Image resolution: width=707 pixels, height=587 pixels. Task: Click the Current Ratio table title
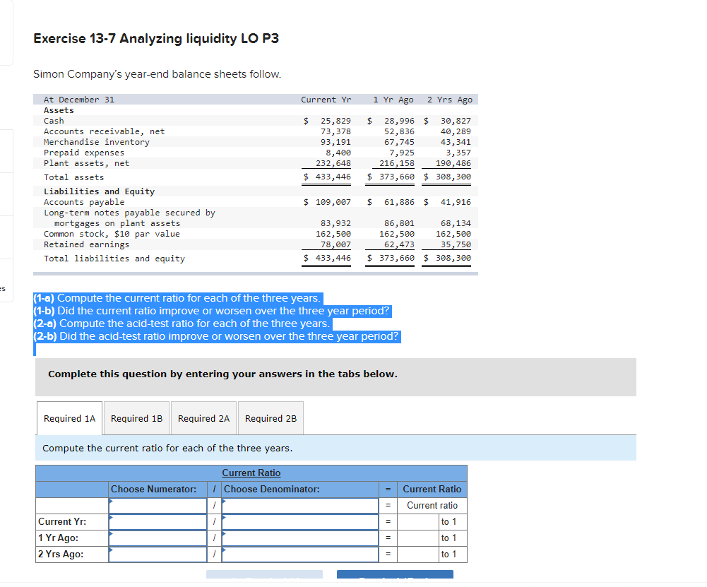[x=251, y=473]
